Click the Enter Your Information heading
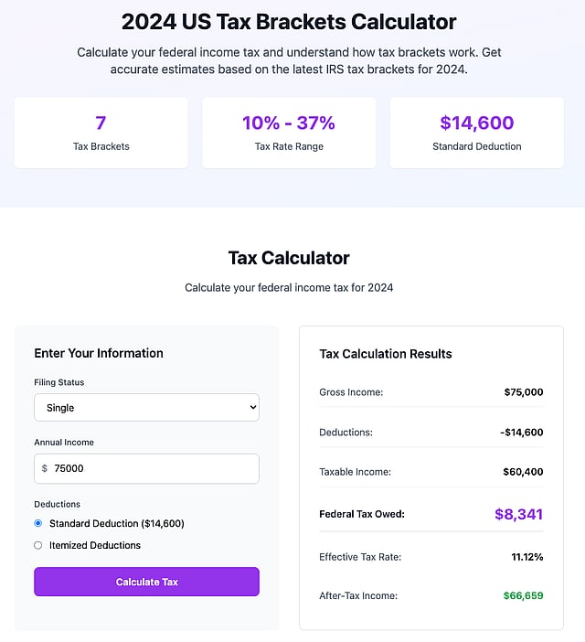Image resolution: width=585 pixels, height=642 pixels. pos(99,353)
